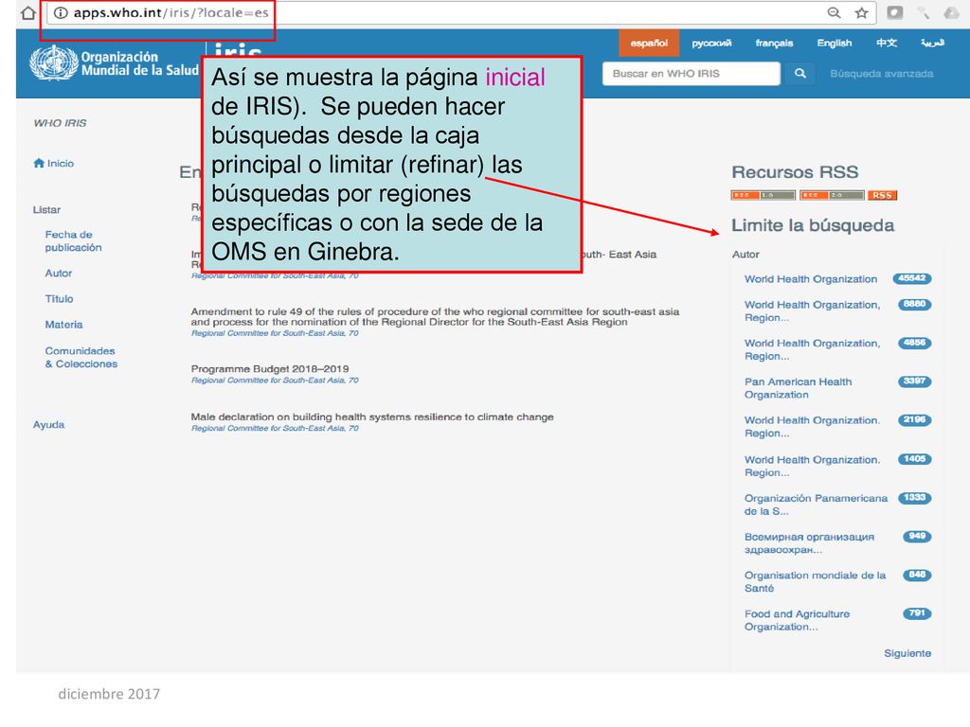Open Programme Budget 2018–2019 document
970x727 pixels.
coord(270,369)
